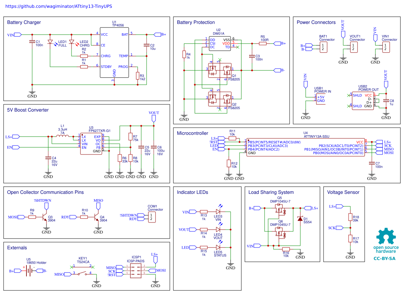404x294 pixels.
Task: Select the Q4 3904 transistor symbol
Action: [96, 217]
